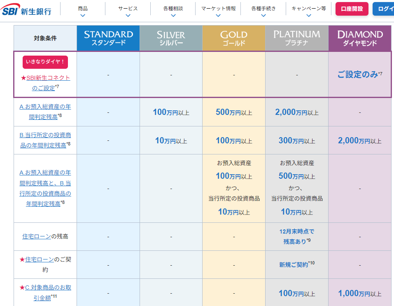Expand the chevron under マーケット情報

[218, 16]
